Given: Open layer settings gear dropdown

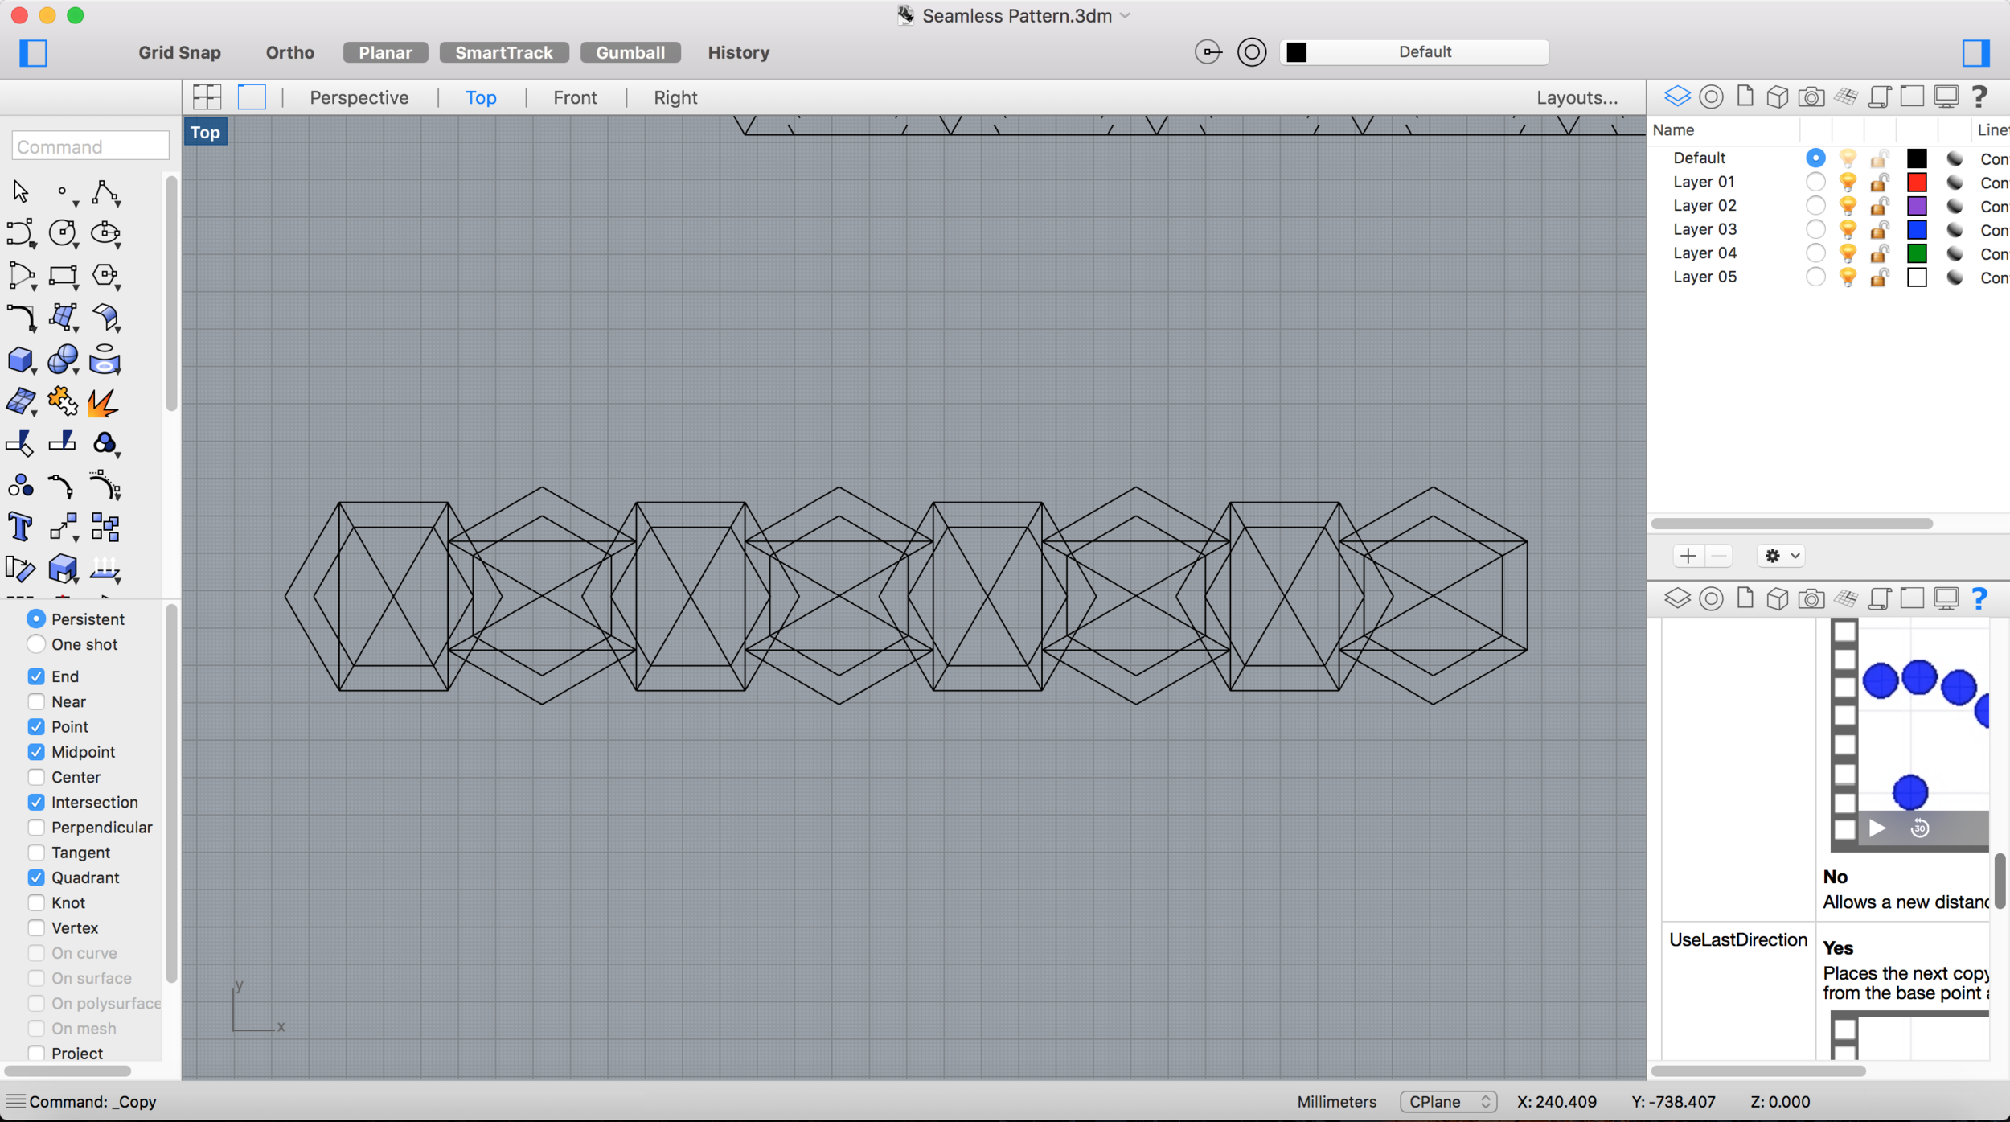Looking at the screenshot, I should tap(1781, 556).
